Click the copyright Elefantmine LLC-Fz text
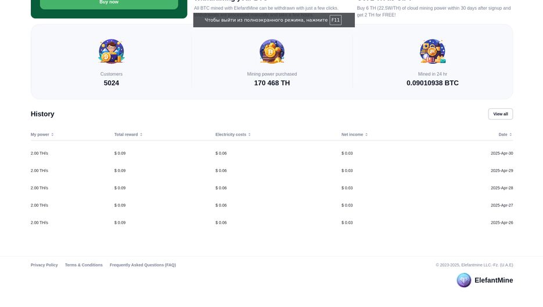The width and height of the screenshot is (543, 307). pos(474,265)
